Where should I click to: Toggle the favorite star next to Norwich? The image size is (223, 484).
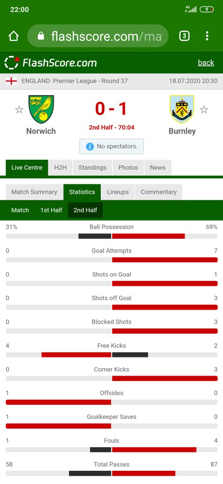click(19, 109)
